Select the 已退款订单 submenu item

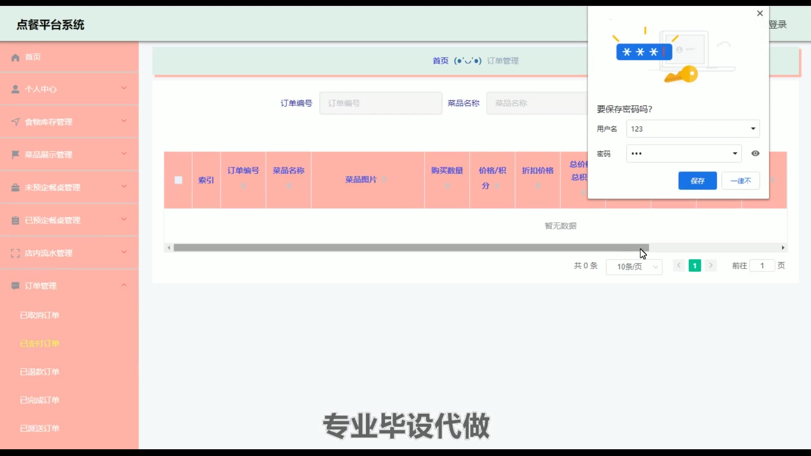[40, 372]
